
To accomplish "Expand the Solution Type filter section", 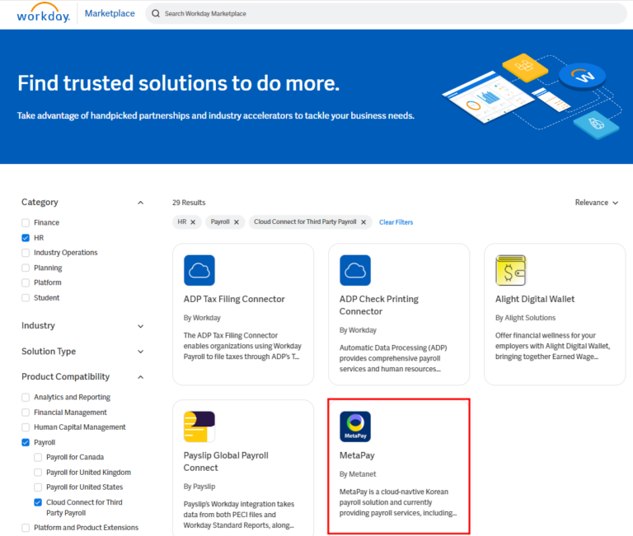I will pos(140,352).
